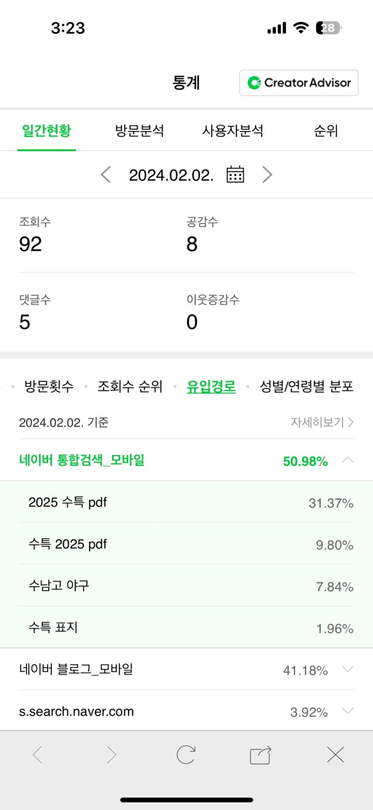Reload the page with refresh icon
Screen dimensions: 373x810
point(186,755)
